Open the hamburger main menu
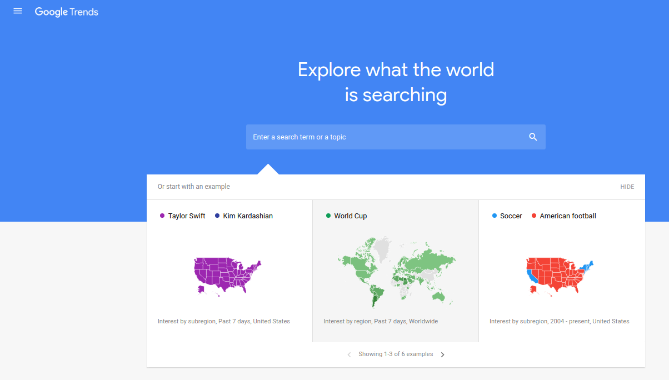The width and height of the screenshot is (669, 380). point(18,11)
